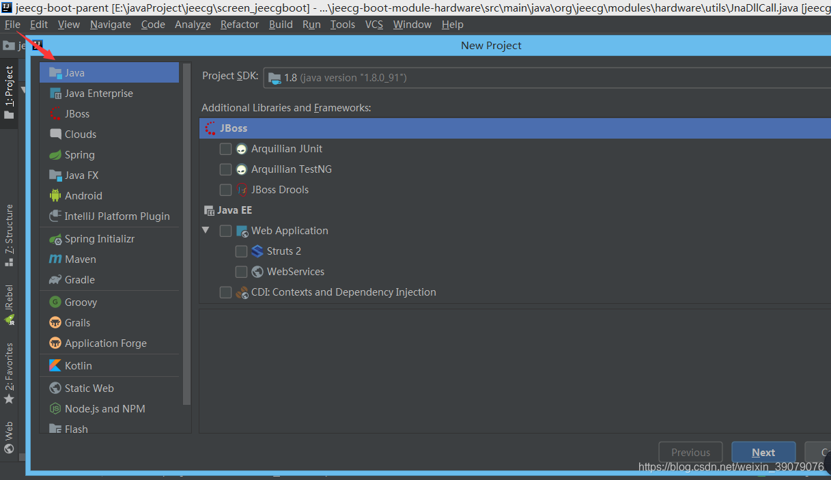
Task: Open the Run menu
Action: [311, 25]
